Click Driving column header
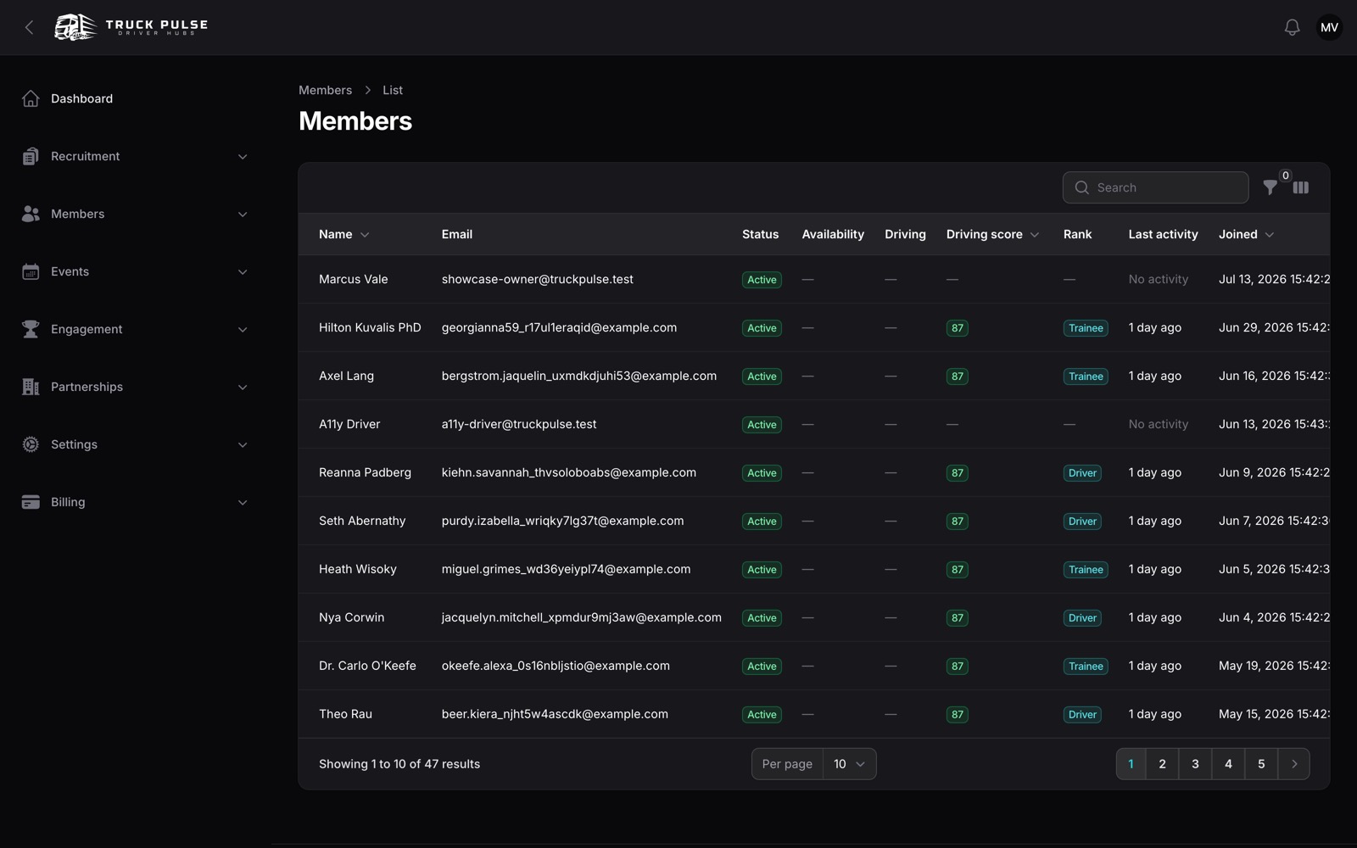Screen dimensions: 1357x848 click(905, 234)
